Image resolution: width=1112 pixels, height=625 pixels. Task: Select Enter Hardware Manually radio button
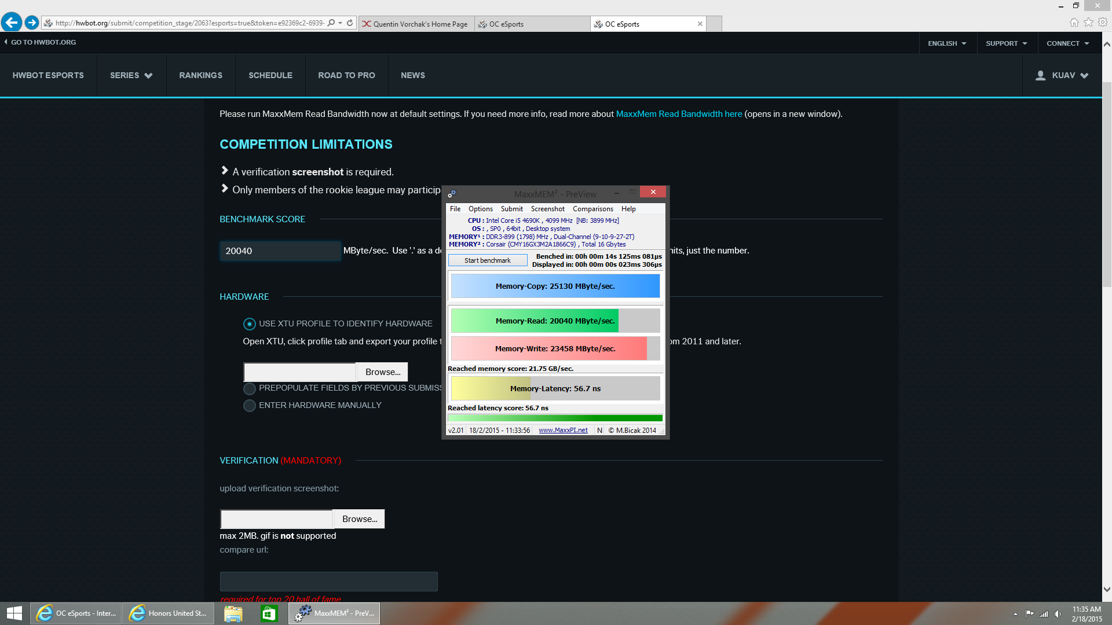(249, 406)
